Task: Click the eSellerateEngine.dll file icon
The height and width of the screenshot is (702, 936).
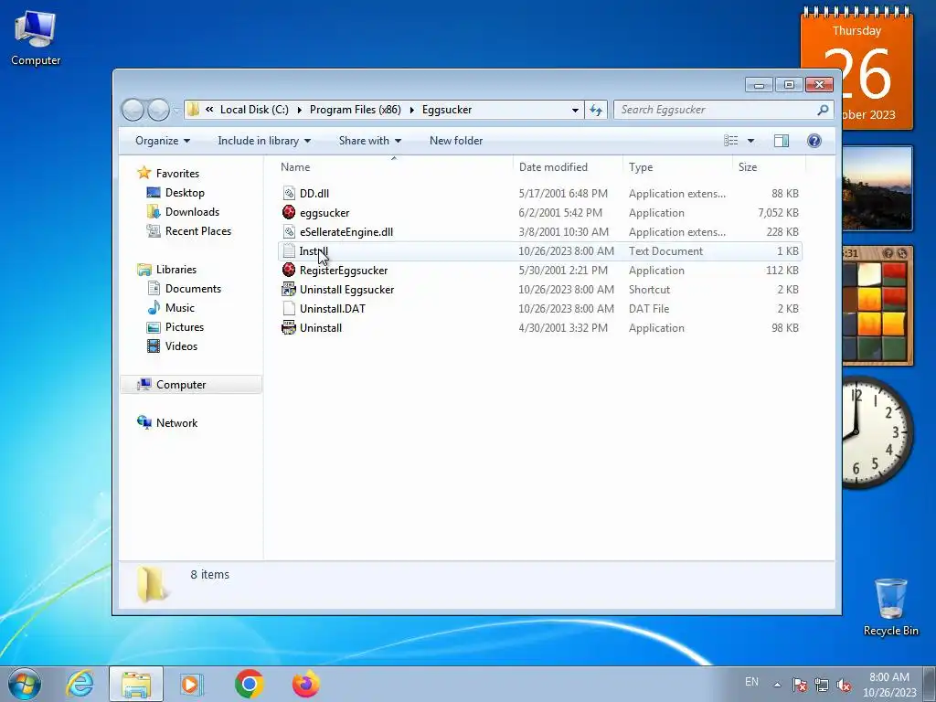Action: pos(289,231)
